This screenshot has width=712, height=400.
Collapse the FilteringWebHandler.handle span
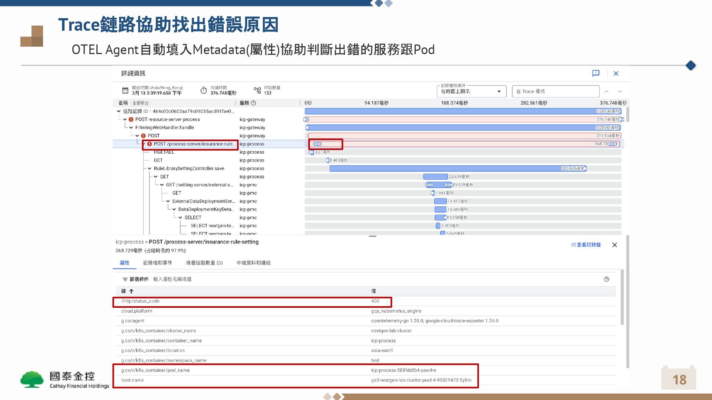131,127
